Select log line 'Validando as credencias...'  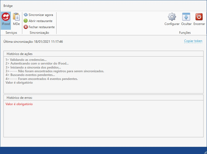pos(26,60)
